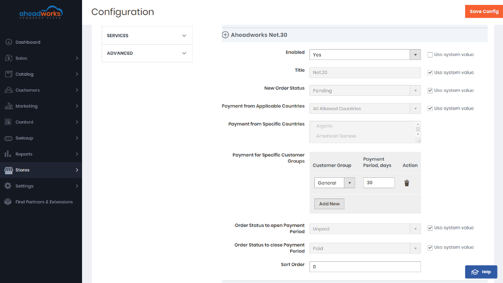Click the Sort Order input field
The width and height of the screenshot is (503, 283).
pos(365,267)
